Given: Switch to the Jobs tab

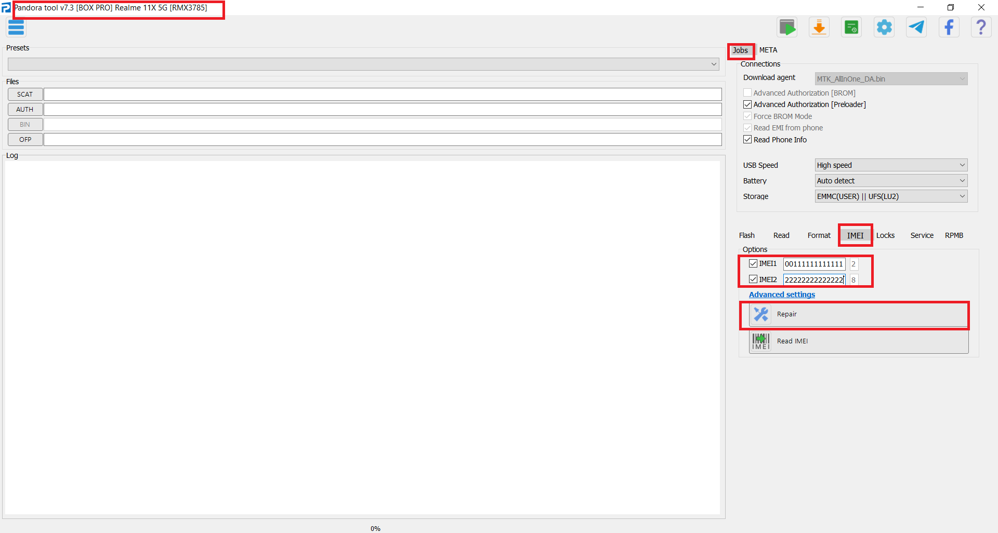Looking at the screenshot, I should coord(740,50).
